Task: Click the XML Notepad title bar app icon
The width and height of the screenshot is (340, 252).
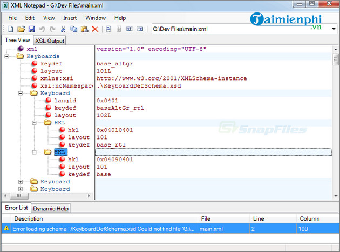Action: (5, 5)
